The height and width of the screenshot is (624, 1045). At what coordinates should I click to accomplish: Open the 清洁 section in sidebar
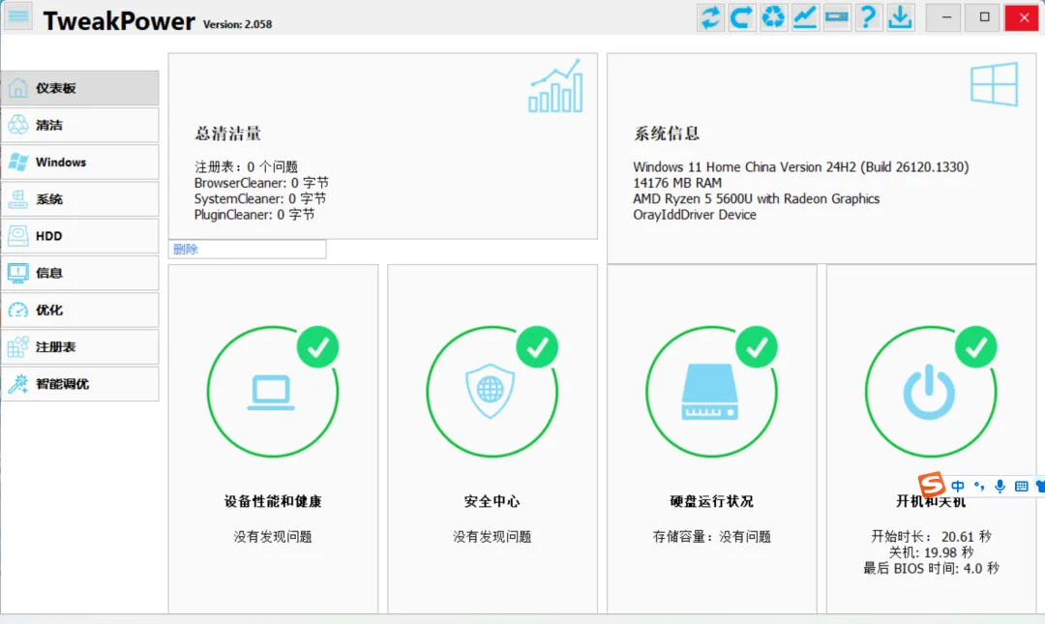tap(80, 126)
